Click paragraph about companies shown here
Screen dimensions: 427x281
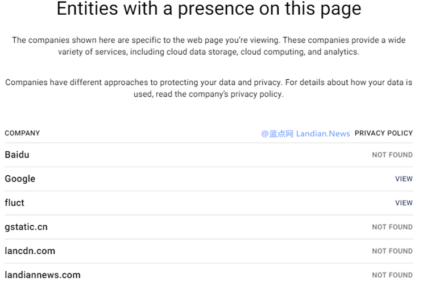click(x=209, y=40)
